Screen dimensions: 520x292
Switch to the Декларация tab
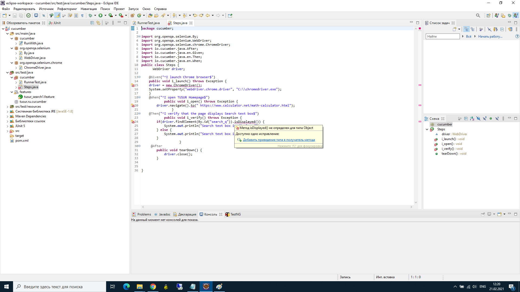point(185,214)
